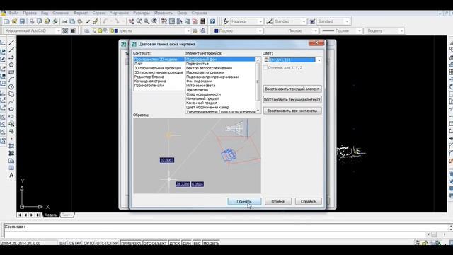Select the Multiline Text A tool

tap(11, 175)
